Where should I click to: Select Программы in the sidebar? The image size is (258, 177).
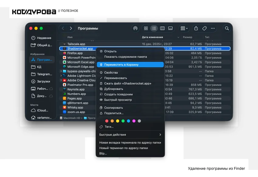[42, 60]
